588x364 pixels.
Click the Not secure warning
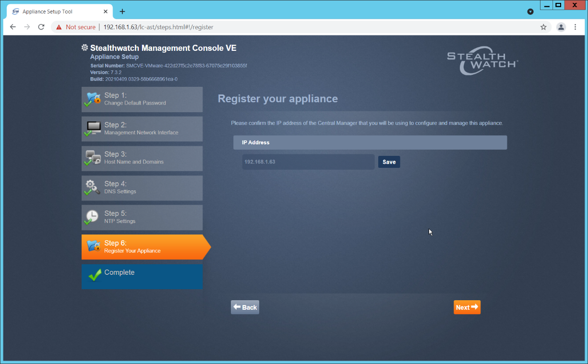click(76, 27)
